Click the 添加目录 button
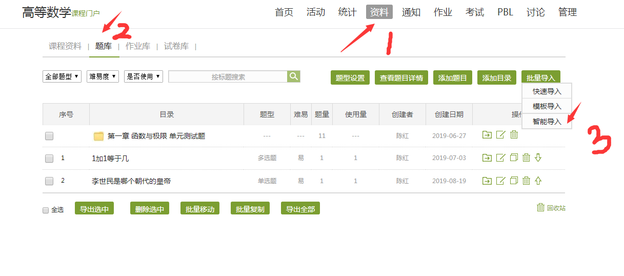Image resolution: width=624 pixels, height=276 pixels. 497,78
